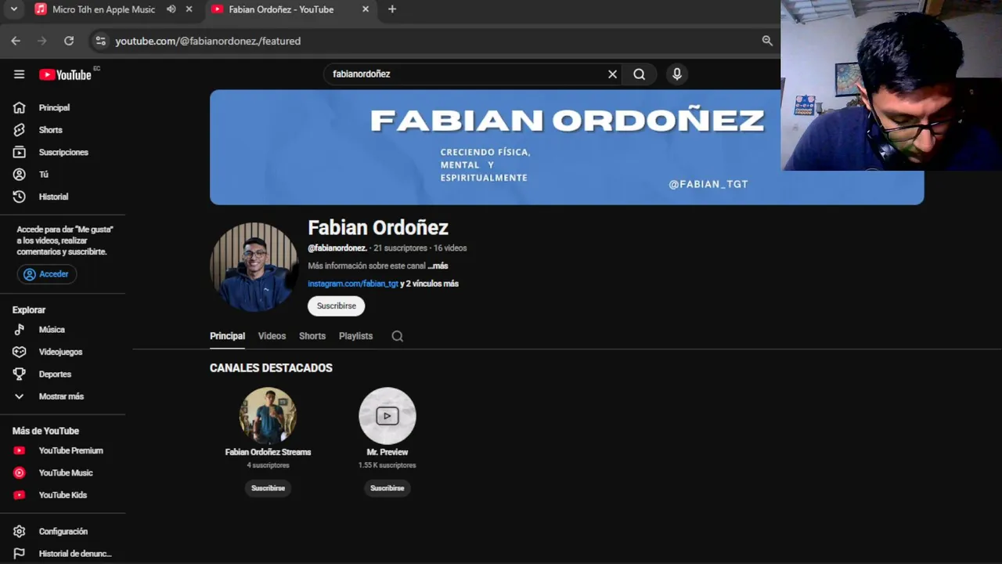Open Mr. Preview channel avatar

(387, 416)
